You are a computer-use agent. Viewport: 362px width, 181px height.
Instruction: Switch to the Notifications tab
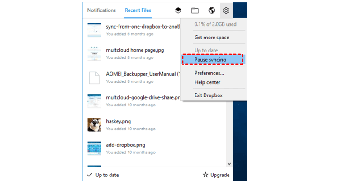[101, 10]
